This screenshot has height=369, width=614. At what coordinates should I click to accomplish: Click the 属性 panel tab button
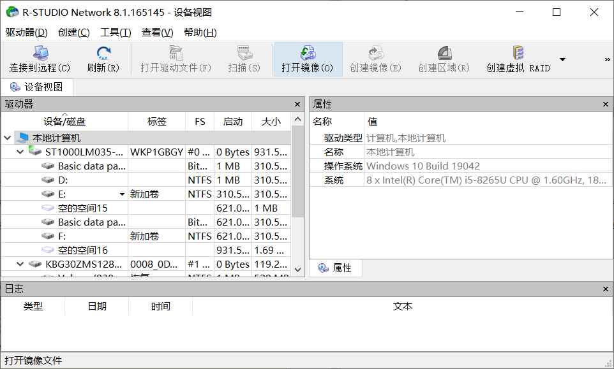[x=336, y=268]
